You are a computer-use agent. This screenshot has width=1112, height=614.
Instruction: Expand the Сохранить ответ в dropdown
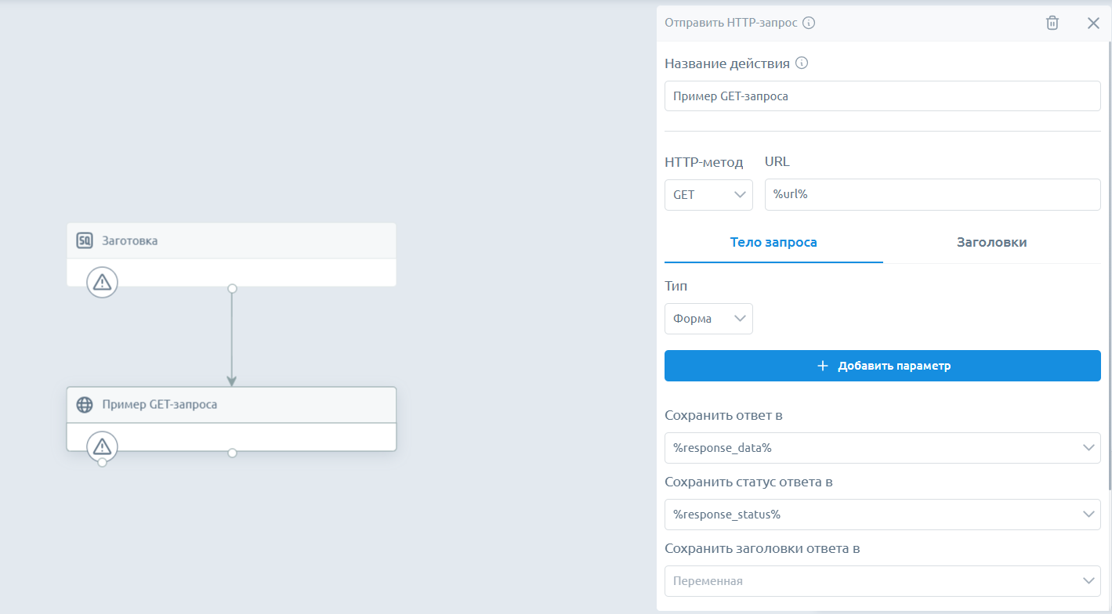882,448
